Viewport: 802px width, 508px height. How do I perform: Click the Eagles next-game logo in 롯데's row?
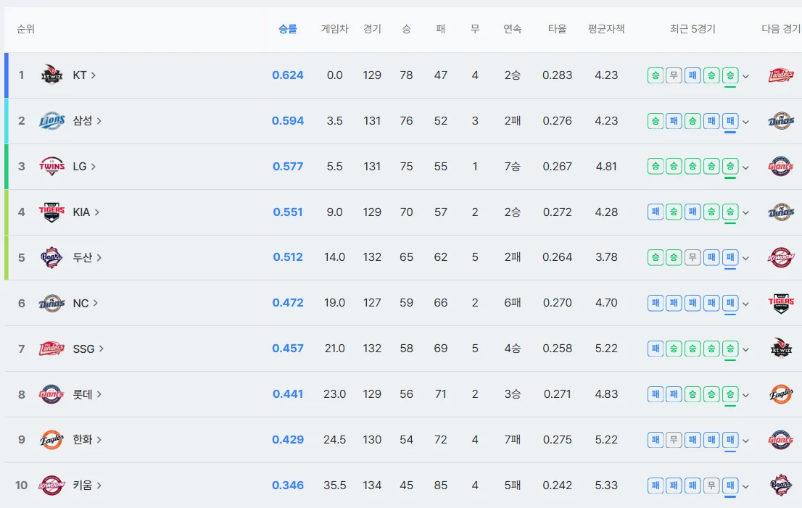point(781,394)
